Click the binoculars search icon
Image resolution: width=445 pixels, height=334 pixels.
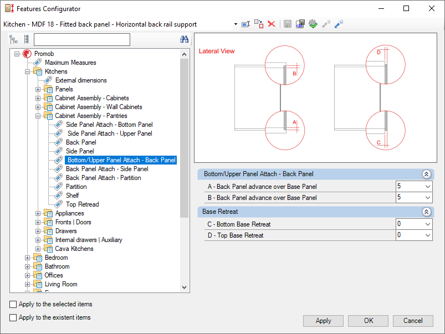184,39
